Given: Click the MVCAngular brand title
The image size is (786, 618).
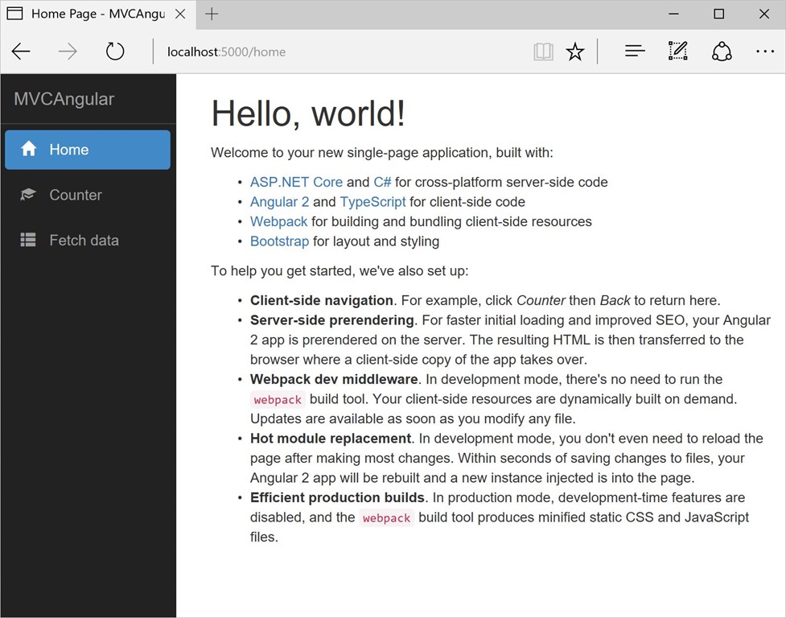Looking at the screenshot, I should [x=64, y=99].
